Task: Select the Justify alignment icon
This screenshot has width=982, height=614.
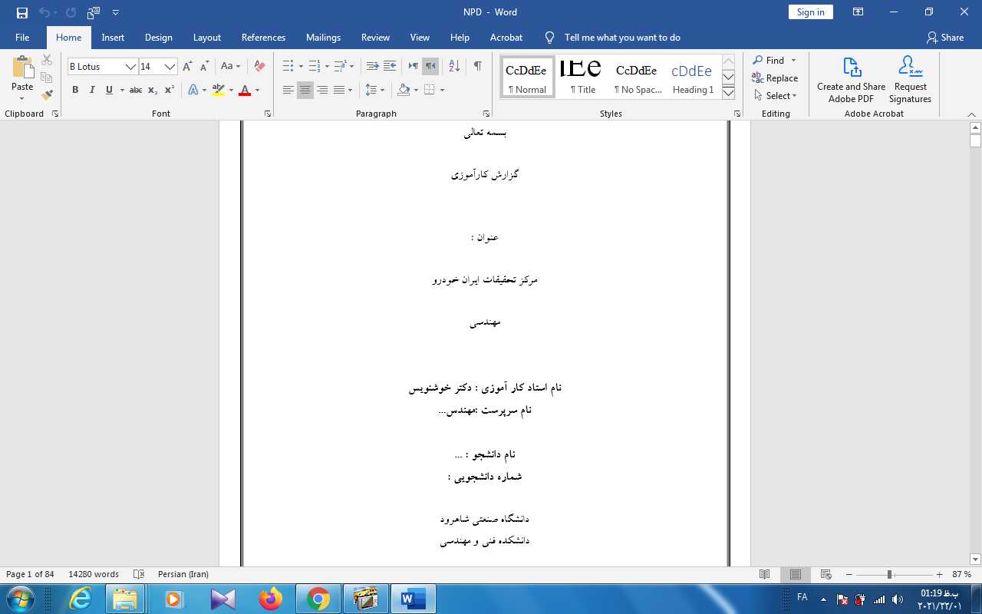Action: (x=339, y=91)
